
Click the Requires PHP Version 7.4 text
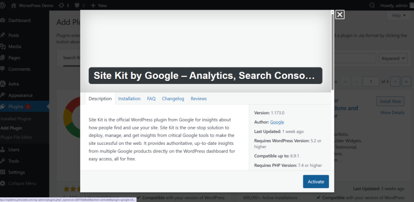point(288,165)
